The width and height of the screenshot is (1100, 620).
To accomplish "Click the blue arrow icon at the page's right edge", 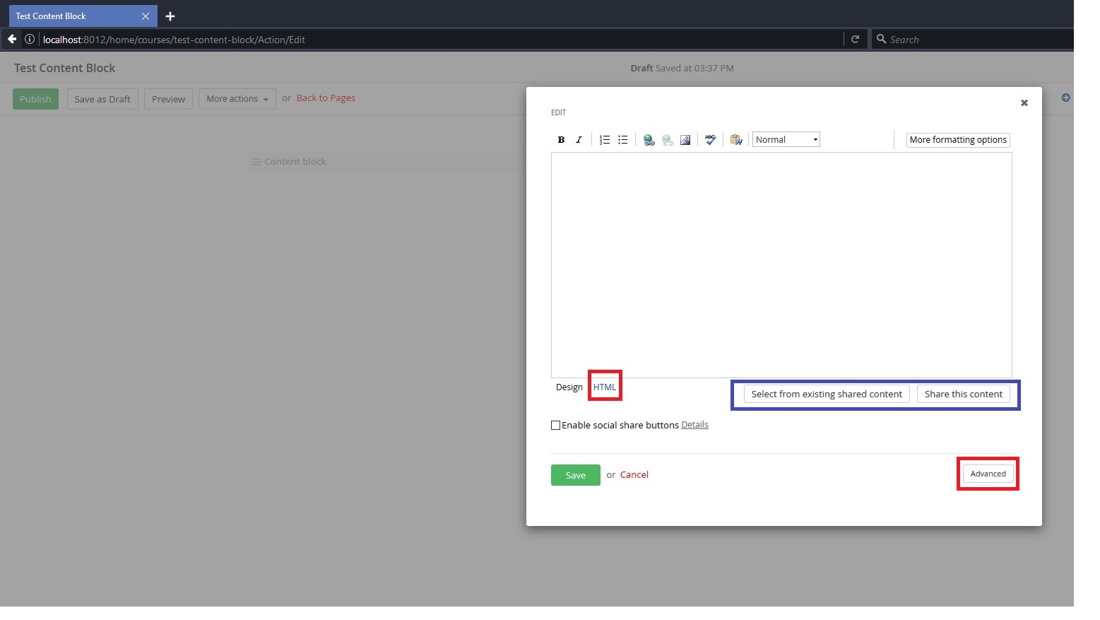I will tap(1065, 98).
